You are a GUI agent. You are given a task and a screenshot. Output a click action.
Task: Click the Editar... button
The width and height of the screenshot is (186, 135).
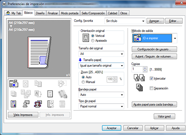point(174,21)
